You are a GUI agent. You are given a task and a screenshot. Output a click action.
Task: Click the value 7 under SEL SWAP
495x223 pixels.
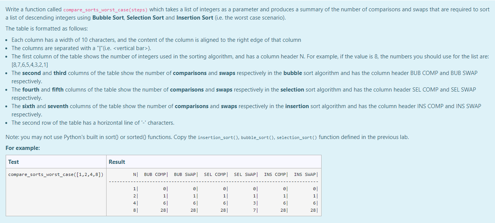[x=255, y=210]
